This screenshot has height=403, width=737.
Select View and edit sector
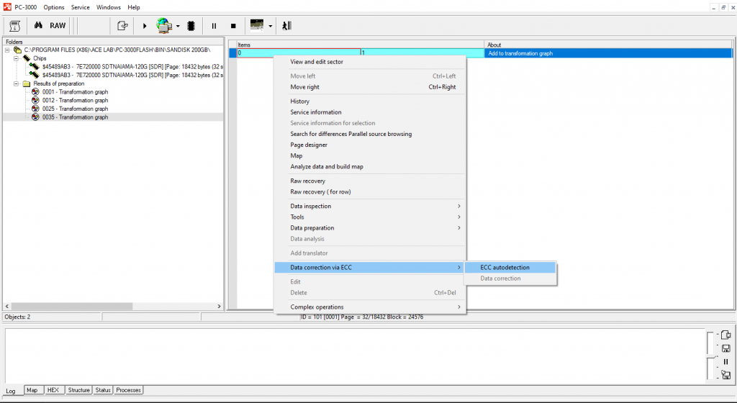point(317,62)
